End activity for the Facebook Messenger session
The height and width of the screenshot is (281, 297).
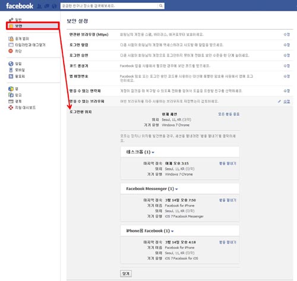tap(228, 200)
